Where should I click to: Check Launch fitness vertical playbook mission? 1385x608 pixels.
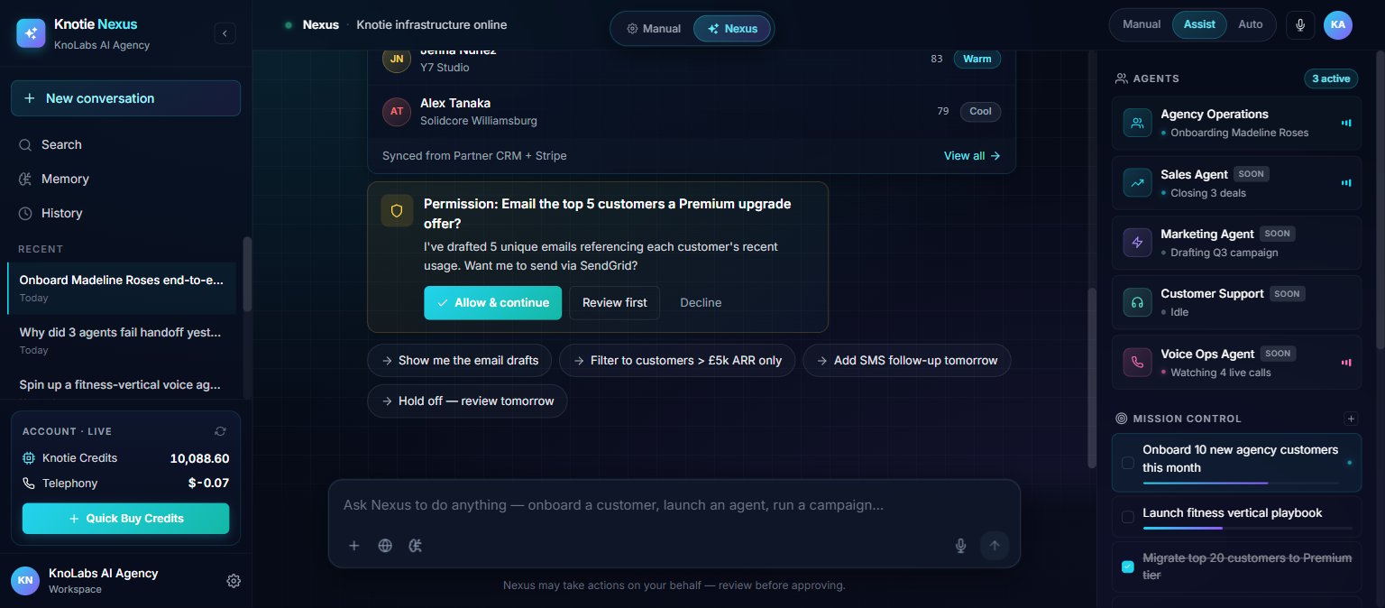tap(1127, 517)
